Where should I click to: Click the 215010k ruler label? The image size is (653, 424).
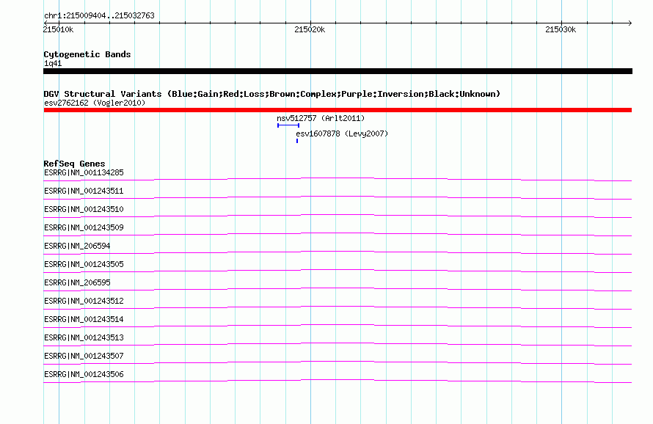pos(58,29)
